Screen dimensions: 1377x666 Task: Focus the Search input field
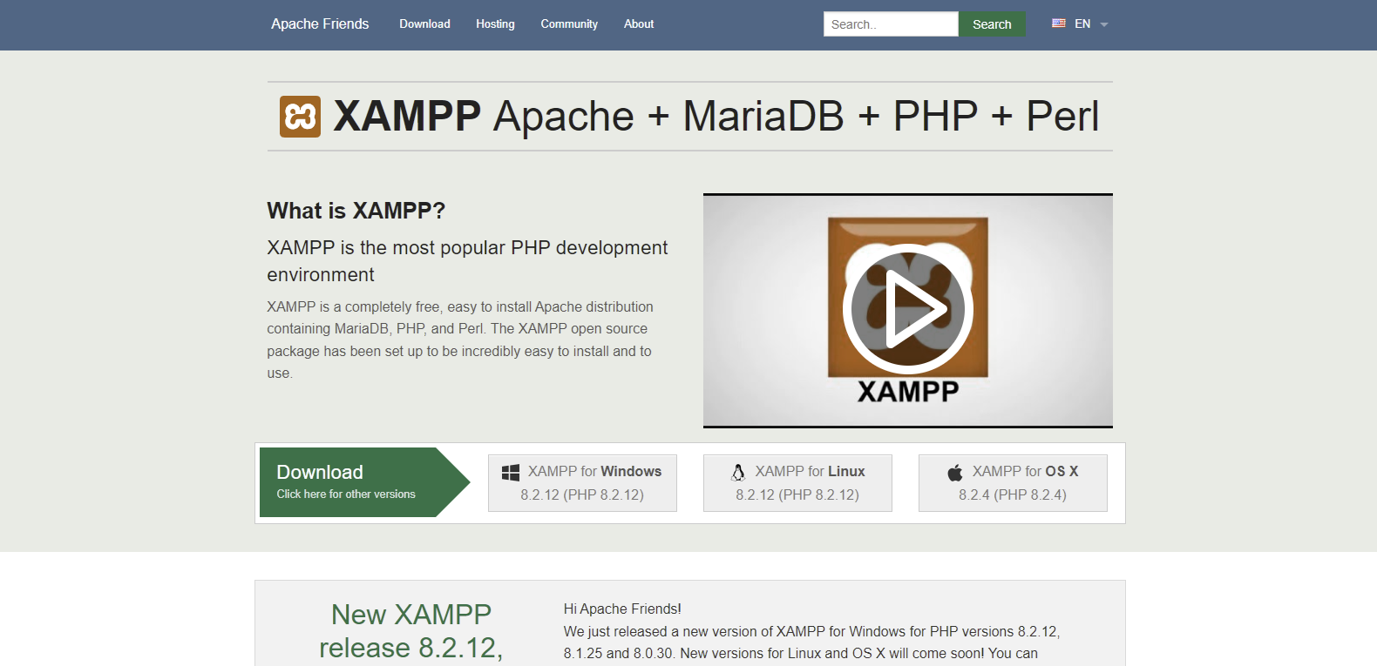[x=891, y=24]
